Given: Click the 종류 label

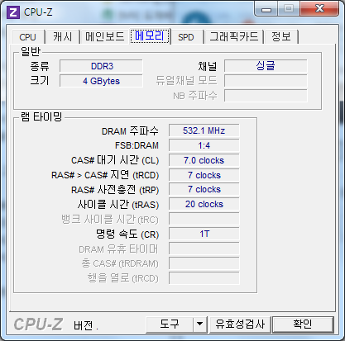Looking at the screenshot, I should coord(40,66).
